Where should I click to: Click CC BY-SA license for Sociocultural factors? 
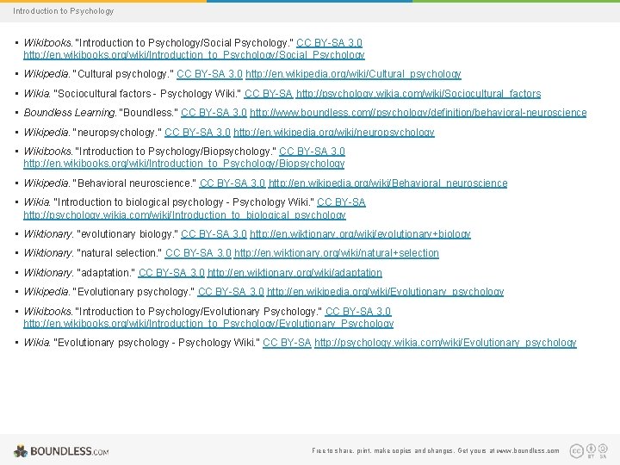[x=269, y=94]
